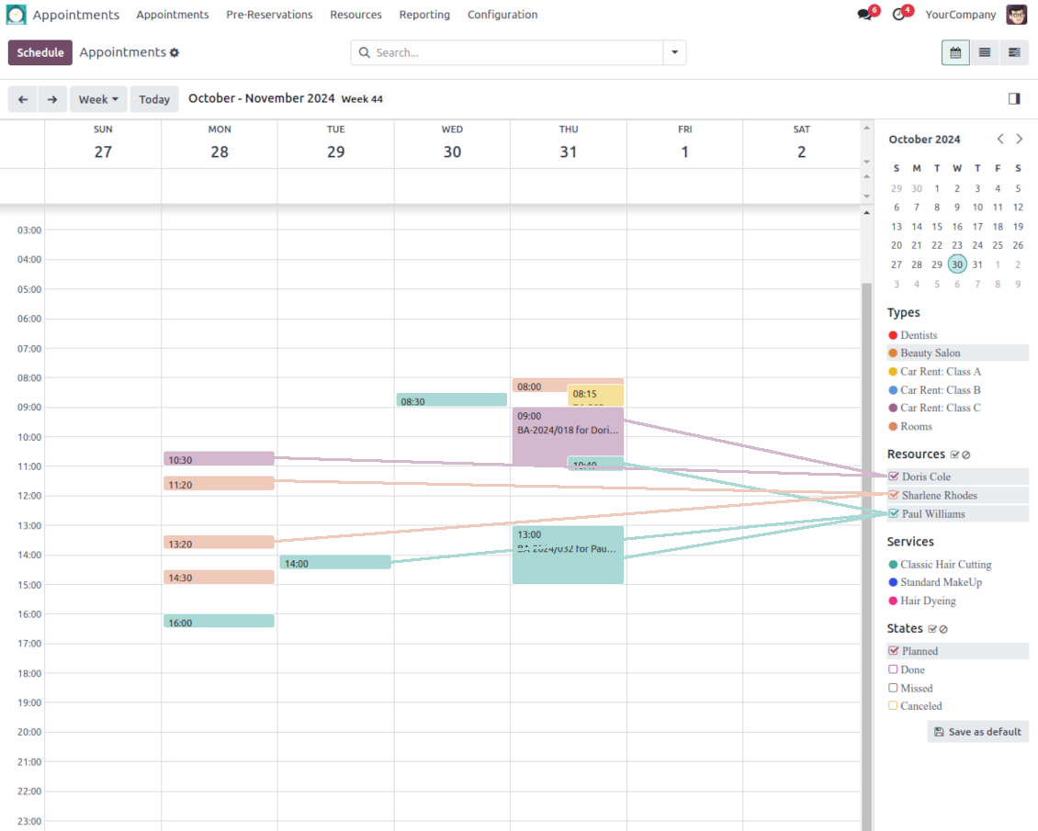Expand the search options dropdown arrow
Viewport: 1038px width, 831px height.
point(674,53)
